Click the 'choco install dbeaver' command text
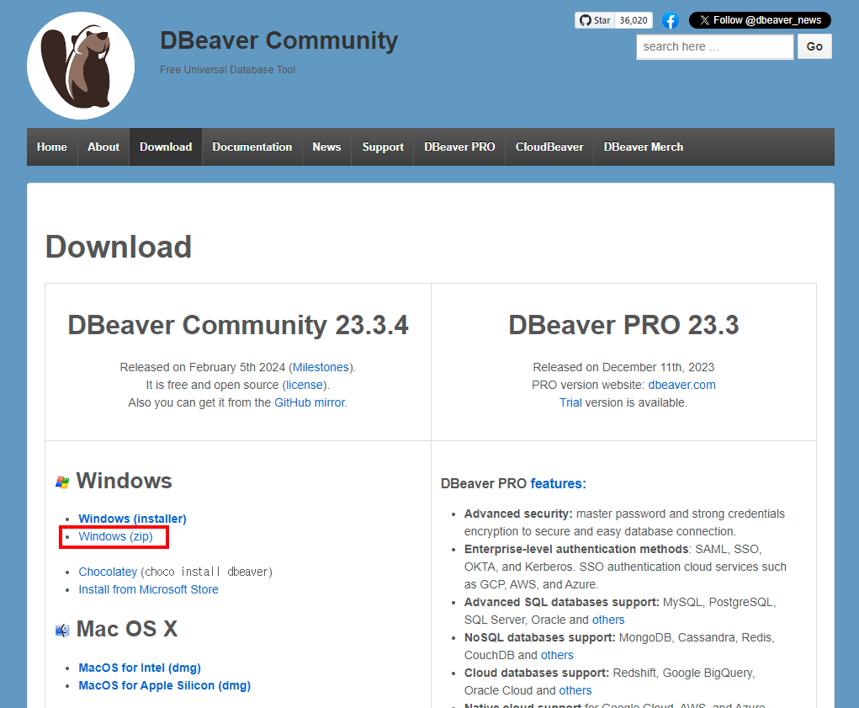859x708 pixels. pos(206,572)
